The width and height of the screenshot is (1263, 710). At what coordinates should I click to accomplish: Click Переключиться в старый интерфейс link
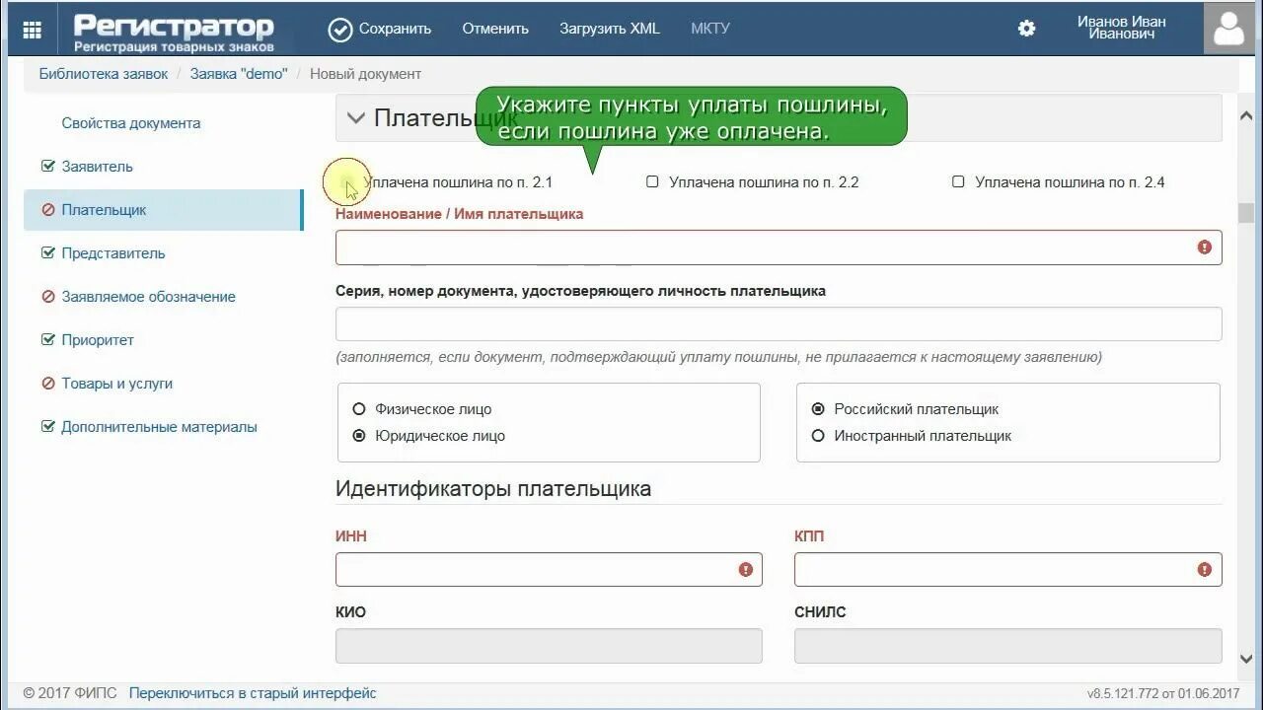(253, 693)
